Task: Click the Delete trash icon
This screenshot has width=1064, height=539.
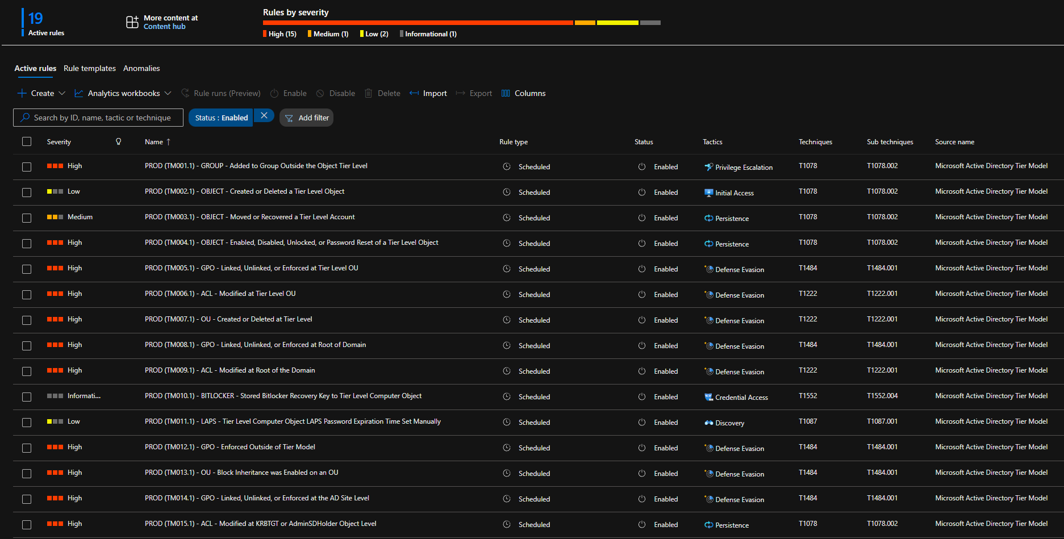Action: tap(368, 93)
